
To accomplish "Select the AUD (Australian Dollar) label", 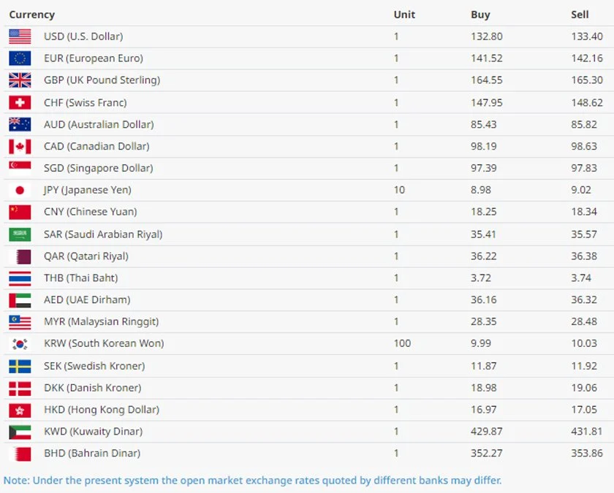I will [x=99, y=125].
